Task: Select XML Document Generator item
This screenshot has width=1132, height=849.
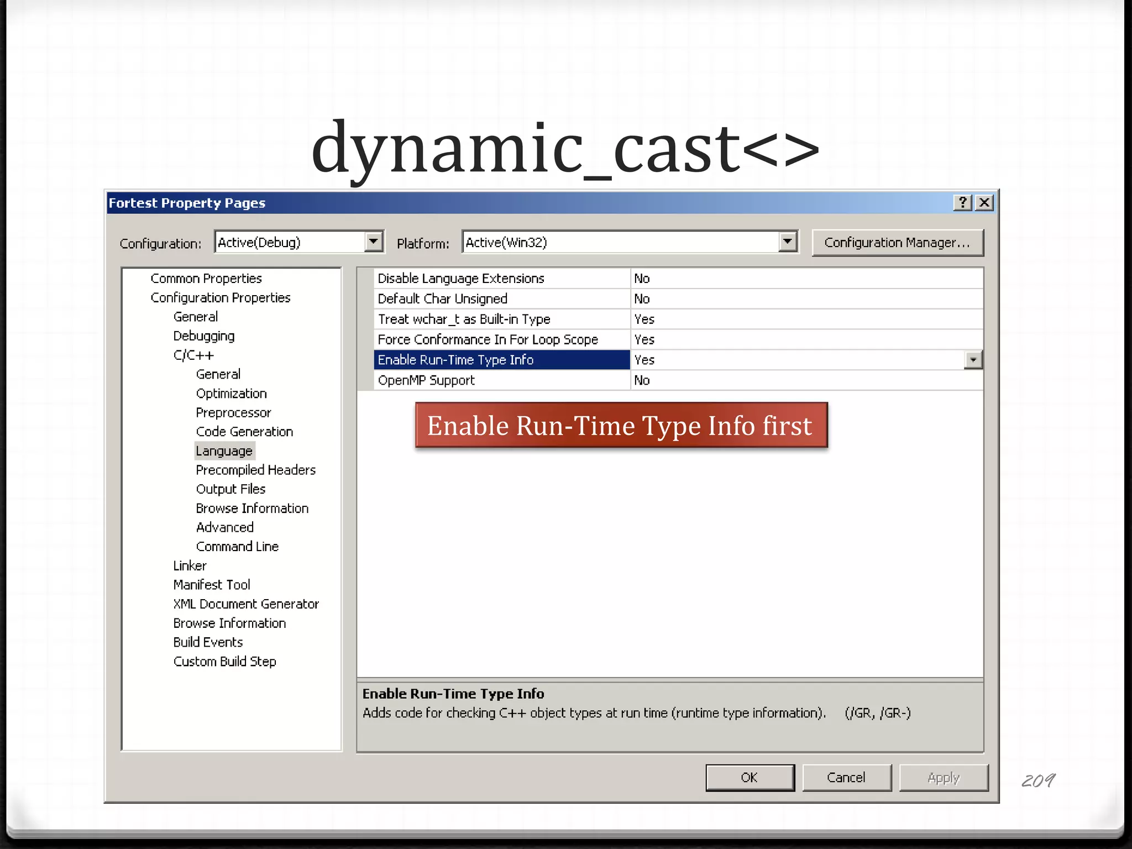Action: click(x=246, y=604)
